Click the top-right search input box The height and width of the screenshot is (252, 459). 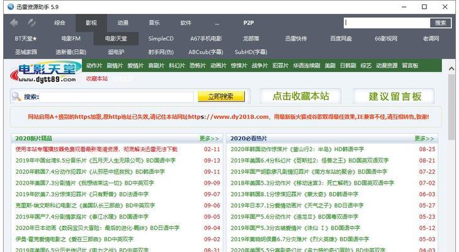387,23
